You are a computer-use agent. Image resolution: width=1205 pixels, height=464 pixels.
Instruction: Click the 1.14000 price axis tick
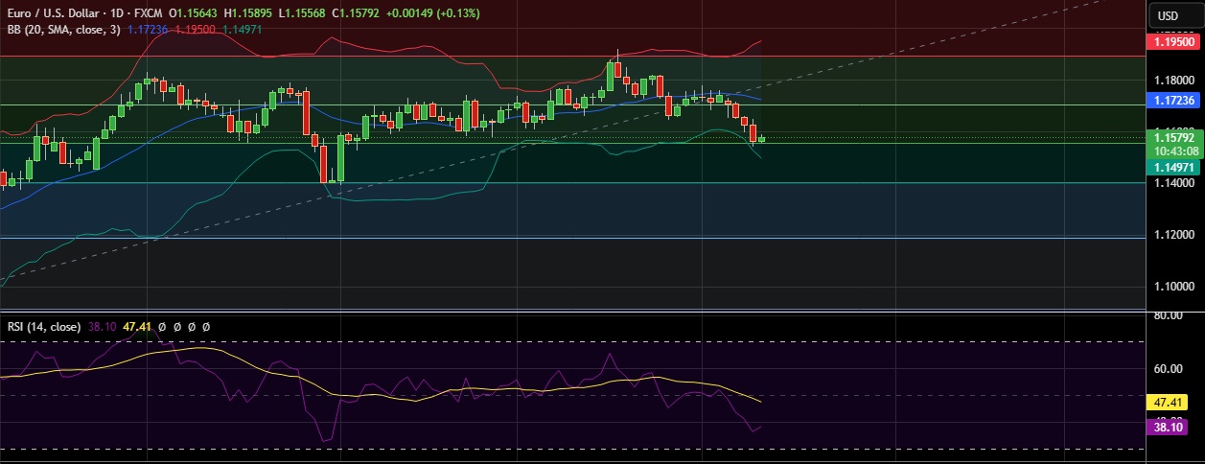click(1172, 184)
